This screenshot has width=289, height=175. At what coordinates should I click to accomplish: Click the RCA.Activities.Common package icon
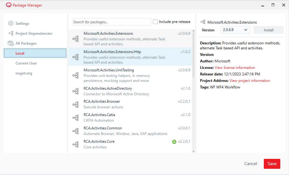(x=76, y=131)
